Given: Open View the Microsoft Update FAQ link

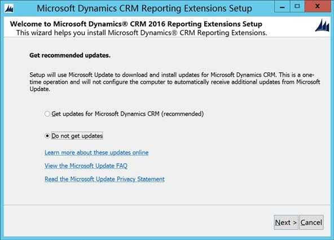Looking at the screenshot, I should [x=86, y=166].
